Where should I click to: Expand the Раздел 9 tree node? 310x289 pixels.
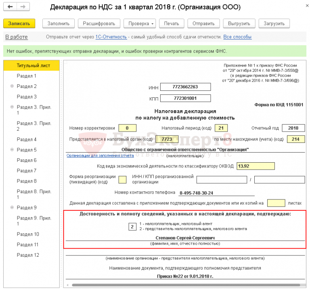12,207
